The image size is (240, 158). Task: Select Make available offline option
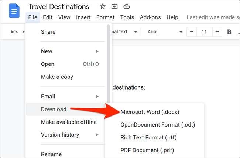(69, 122)
